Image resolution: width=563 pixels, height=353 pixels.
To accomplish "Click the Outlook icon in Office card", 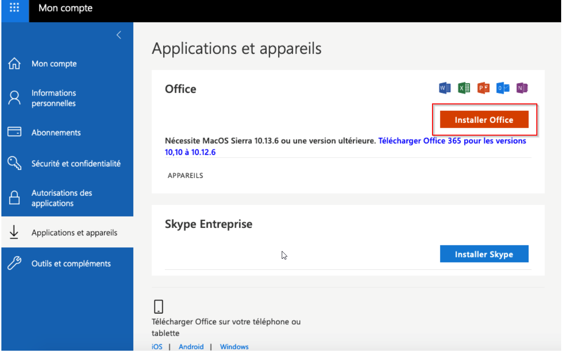I will (x=503, y=88).
